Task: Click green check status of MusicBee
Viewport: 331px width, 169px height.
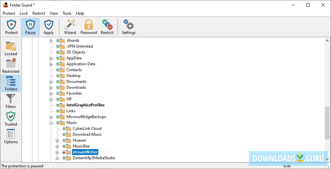Action: coord(64,146)
